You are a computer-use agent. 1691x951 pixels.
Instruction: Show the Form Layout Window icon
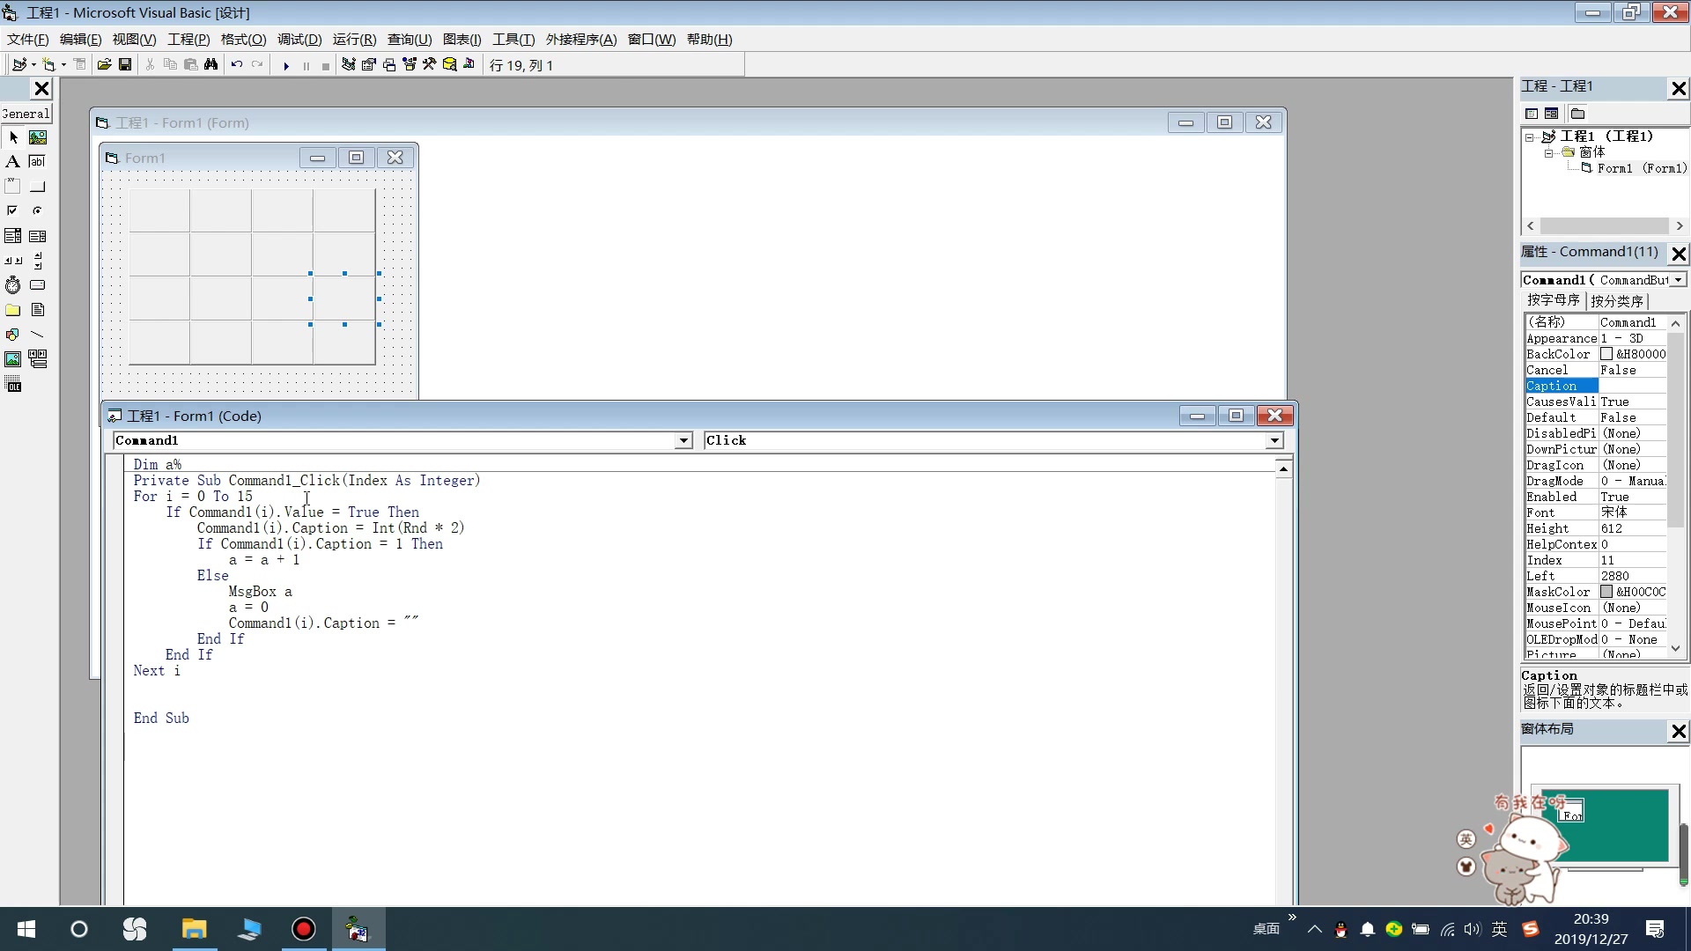pos(389,65)
